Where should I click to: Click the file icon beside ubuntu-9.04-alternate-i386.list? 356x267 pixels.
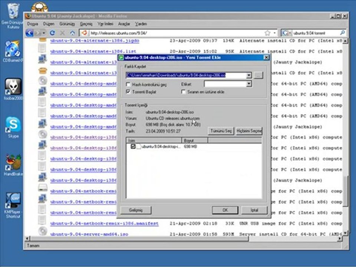point(42,48)
